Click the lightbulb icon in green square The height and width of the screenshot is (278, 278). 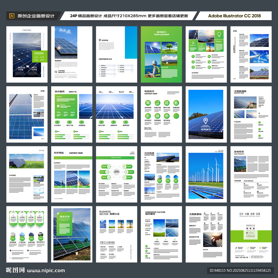click(219, 34)
